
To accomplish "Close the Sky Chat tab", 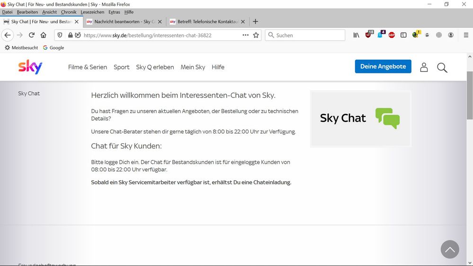I will point(77,22).
